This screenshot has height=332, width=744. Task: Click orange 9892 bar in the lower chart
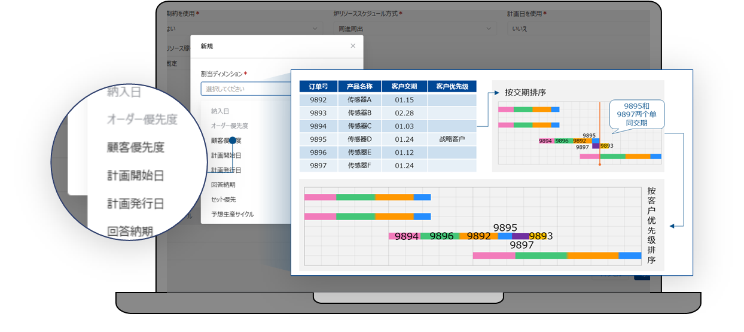pyautogui.click(x=479, y=236)
